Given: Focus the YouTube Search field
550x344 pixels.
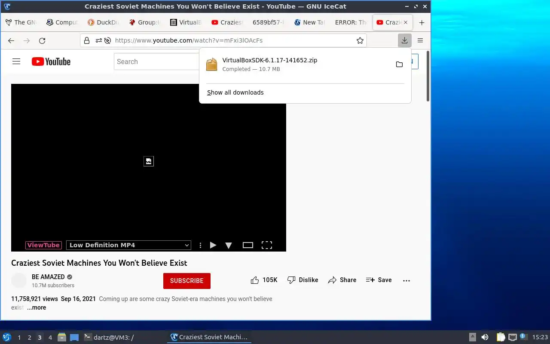Looking at the screenshot, I should tap(157, 61).
